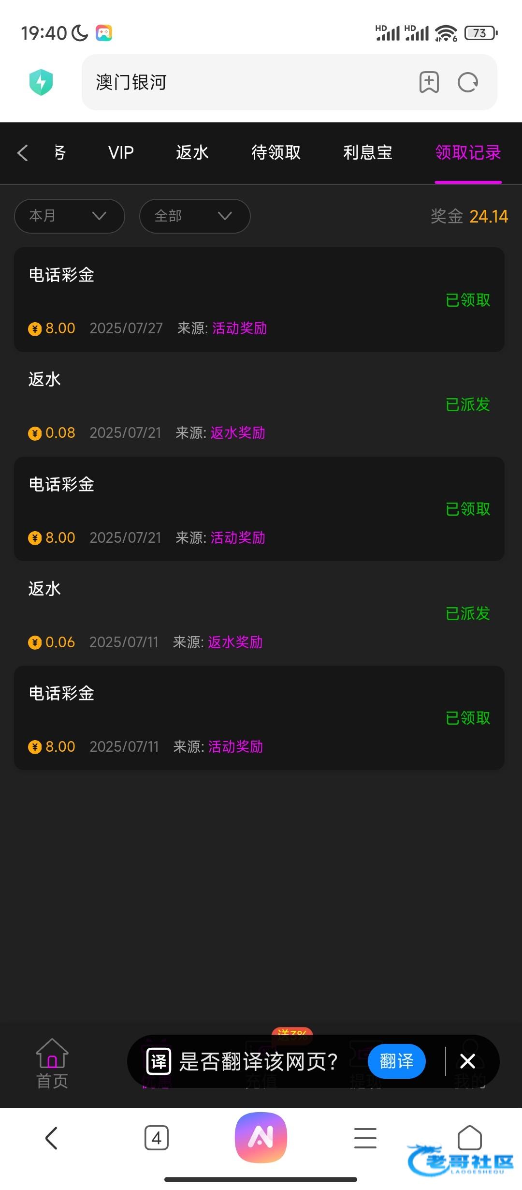Go back with tab bar left arrow
522x1190 pixels.
23,153
